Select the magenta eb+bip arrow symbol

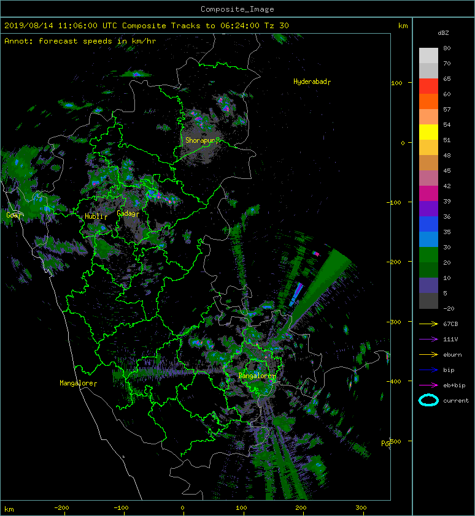[428, 385]
